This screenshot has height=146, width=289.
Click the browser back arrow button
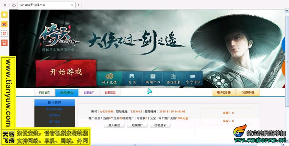[5, 5]
